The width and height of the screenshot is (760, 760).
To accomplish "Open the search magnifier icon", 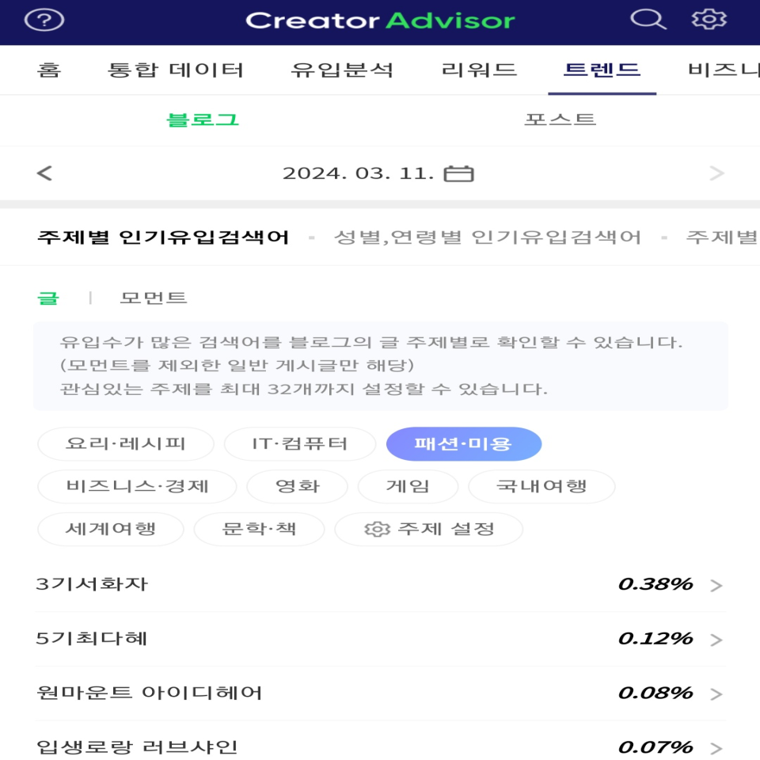I will click(649, 19).
